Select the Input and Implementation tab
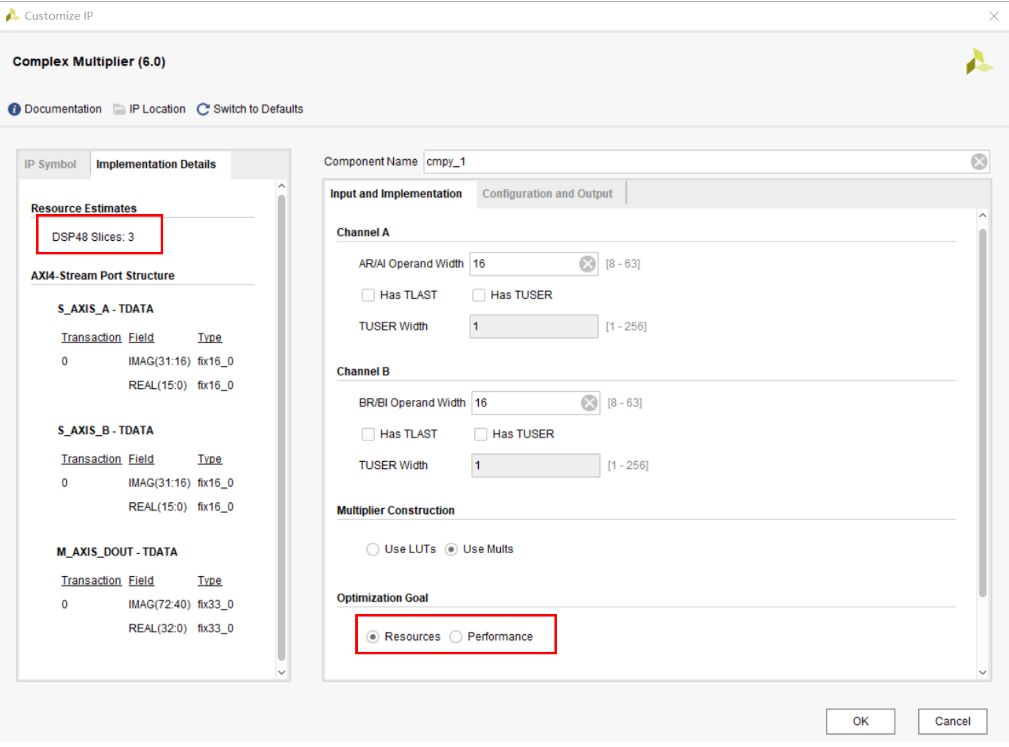 coord(396,194)
